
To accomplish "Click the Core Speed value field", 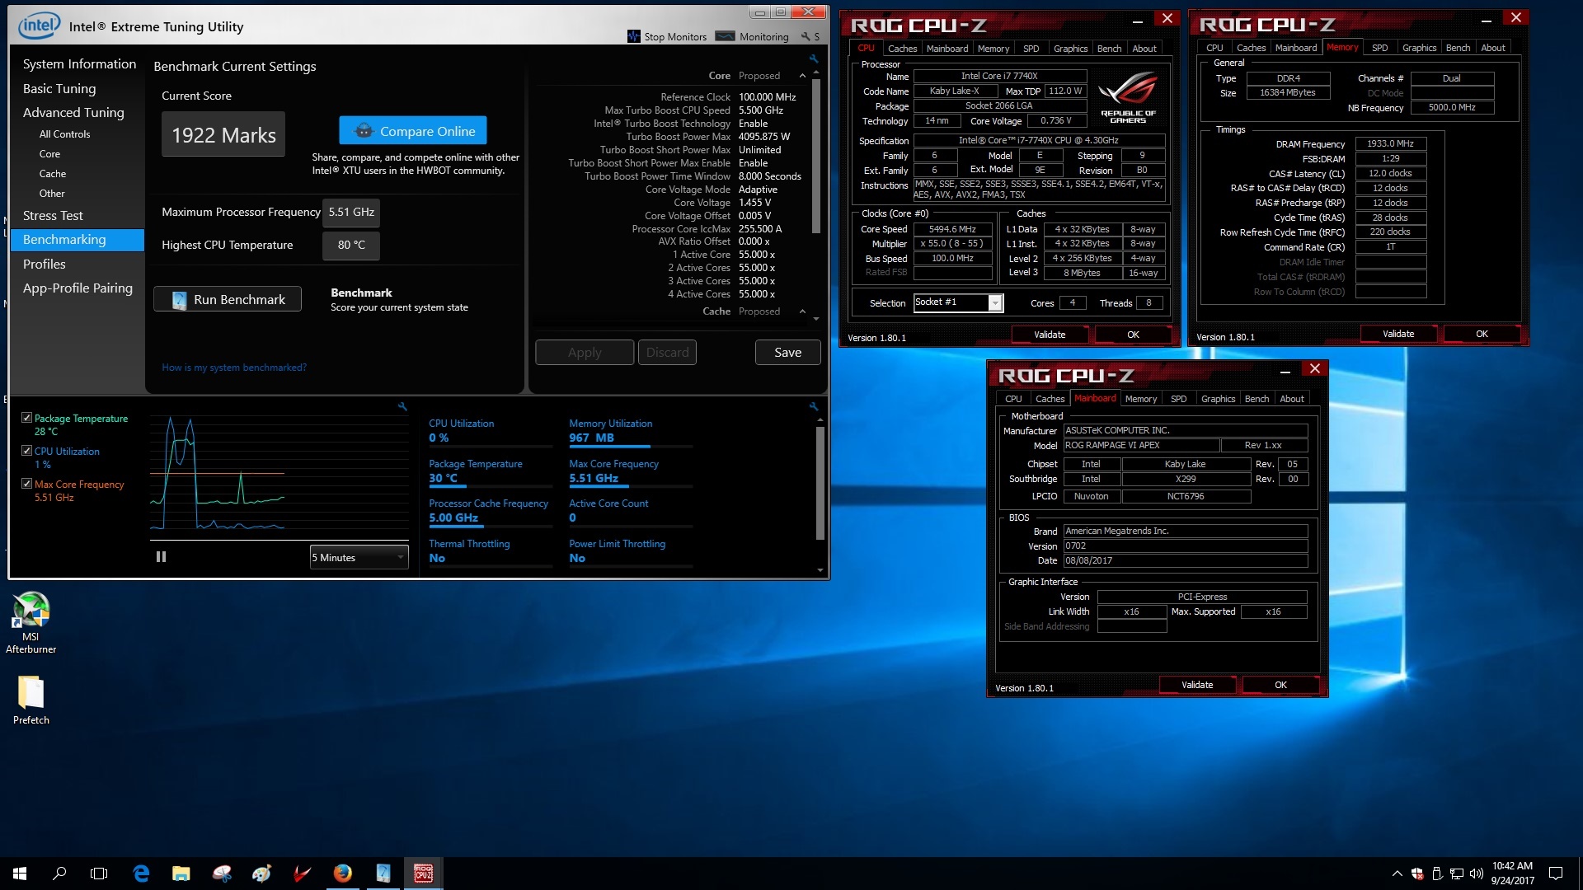I will pyautogui.click(x=952, y=229).
